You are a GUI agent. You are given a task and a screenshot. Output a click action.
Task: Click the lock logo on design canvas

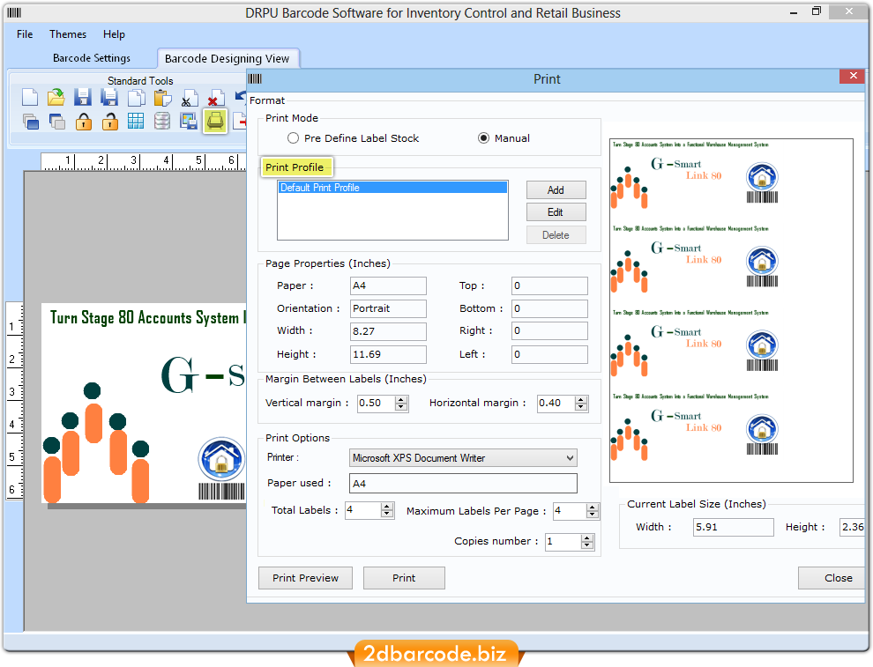tap(221, 460)
